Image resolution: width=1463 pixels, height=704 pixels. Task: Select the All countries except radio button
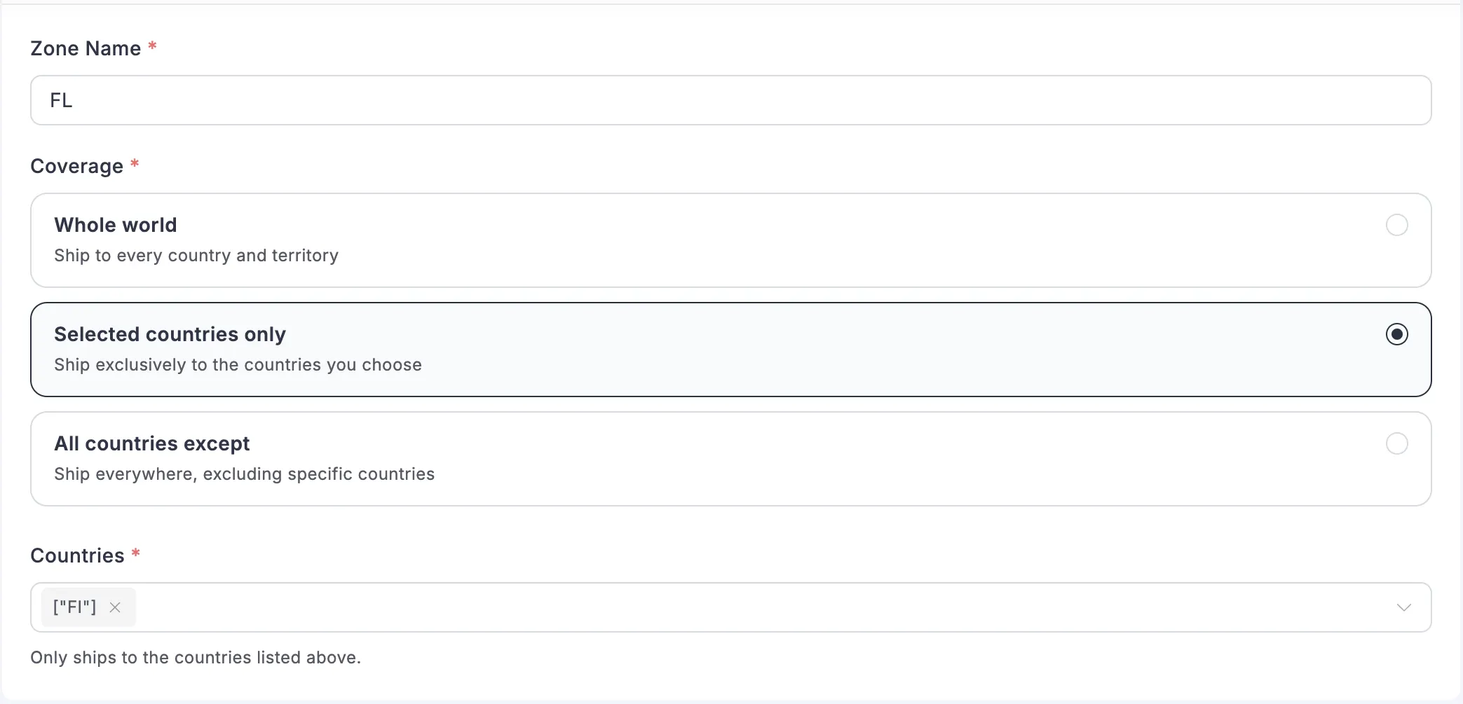point(1396,443)
